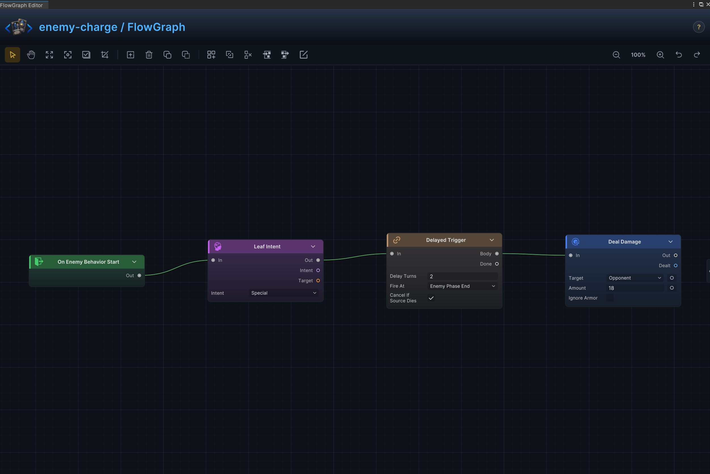
Task: Click the Delayed Trigger Done port
Action: point(497,264)
